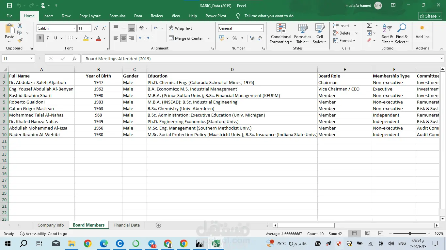Click the Format Painter brush icon
Image resolution: width=446 pixels, height=250 pixels.
click(20, 40)
